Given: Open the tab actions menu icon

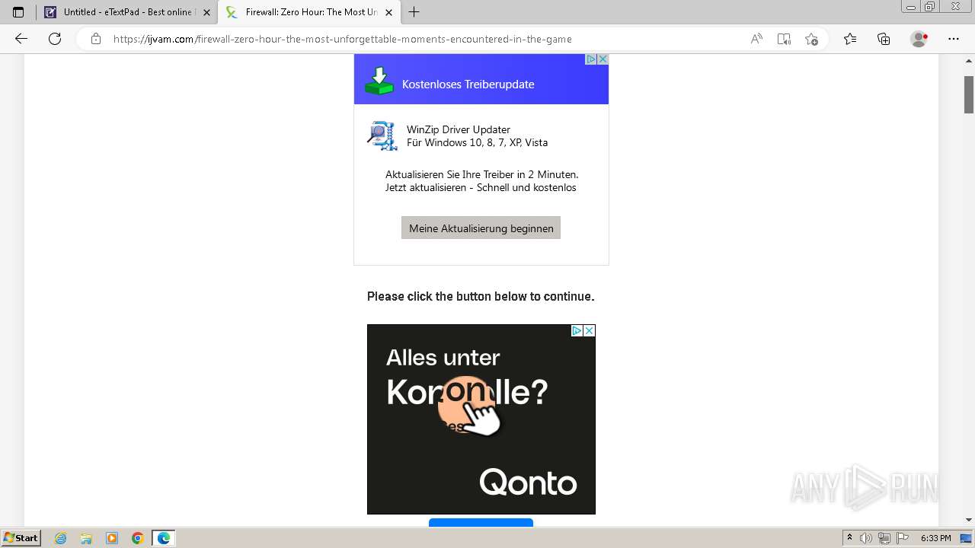Looking at the screenshot, I should [18, 12].
